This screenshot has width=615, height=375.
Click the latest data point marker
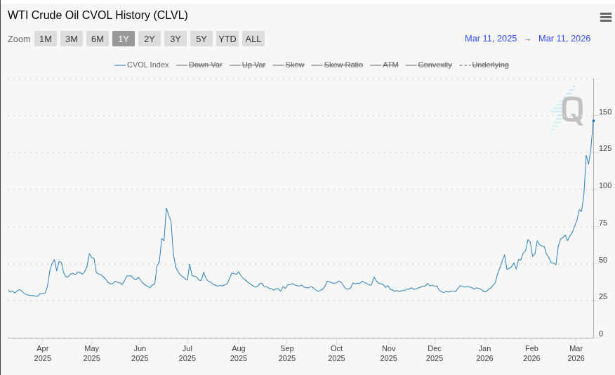point(593,121)
